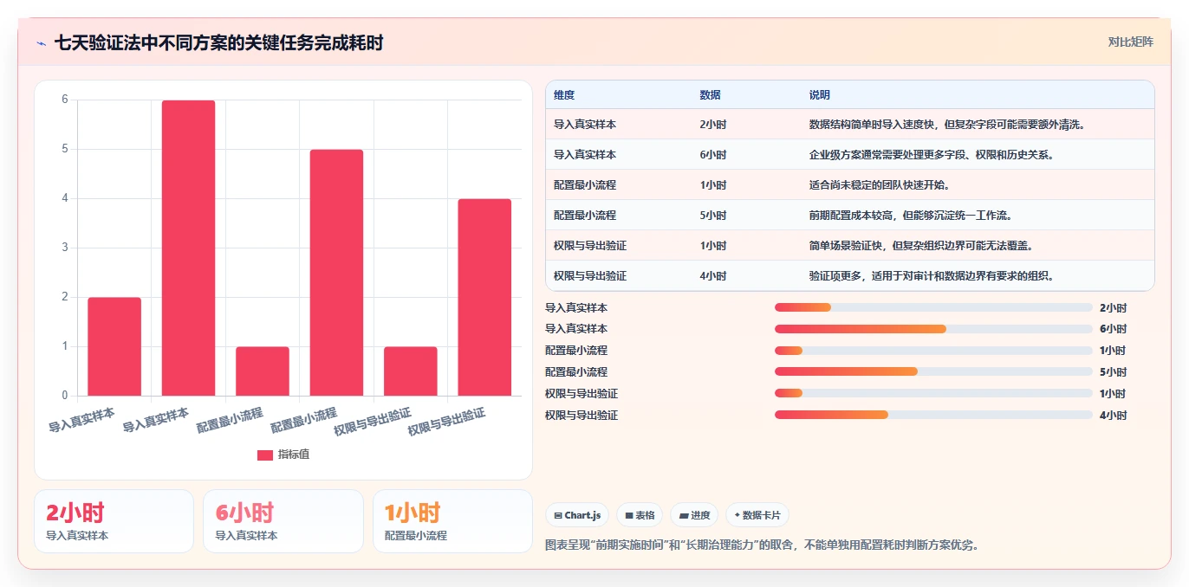Click the 对比矩阵 label in the header
Screen dimensions: 1189x587
point(1130,42)
